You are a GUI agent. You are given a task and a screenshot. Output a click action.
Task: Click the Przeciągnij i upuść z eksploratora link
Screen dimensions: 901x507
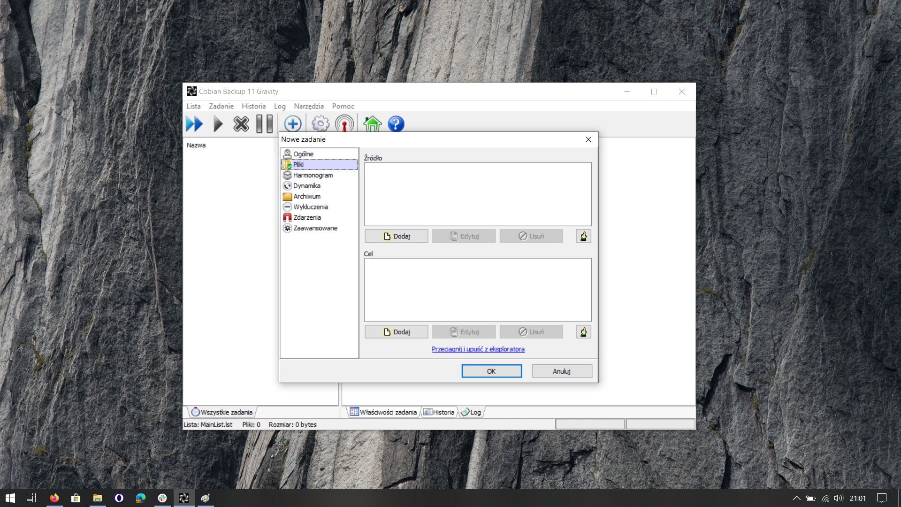pos(478,349)
